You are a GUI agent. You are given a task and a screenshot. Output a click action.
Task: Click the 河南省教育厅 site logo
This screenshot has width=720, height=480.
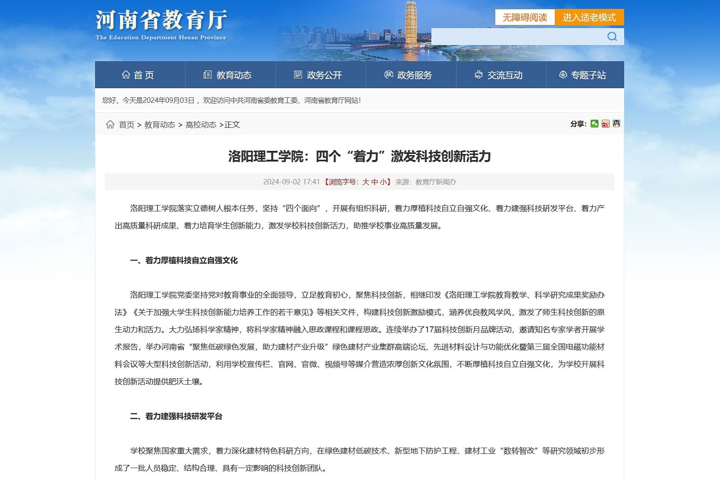[x=161, y=25]
